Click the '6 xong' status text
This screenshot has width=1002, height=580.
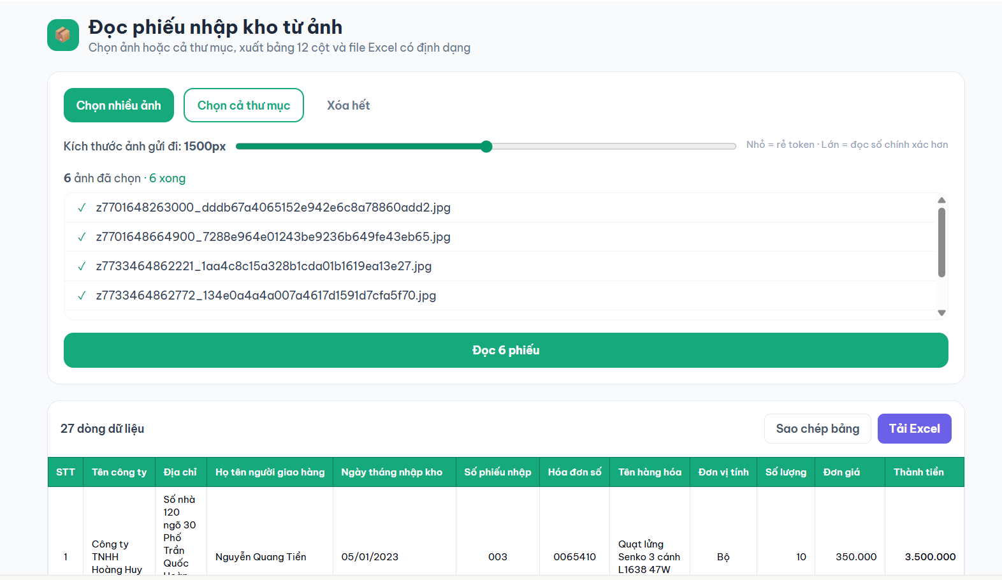(x=168, y=178)
